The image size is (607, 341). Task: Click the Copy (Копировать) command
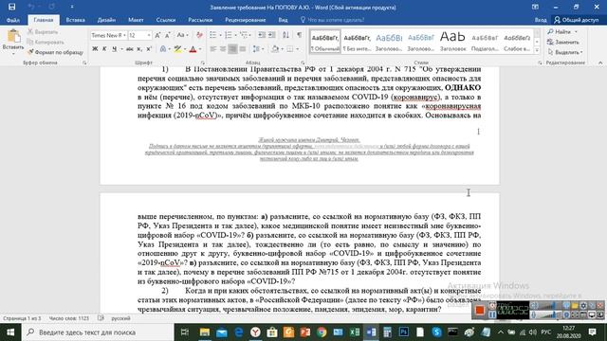click(x=46, y=42)
